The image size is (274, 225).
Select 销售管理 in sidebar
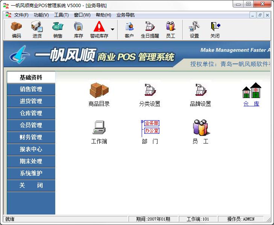pos(31,89)
